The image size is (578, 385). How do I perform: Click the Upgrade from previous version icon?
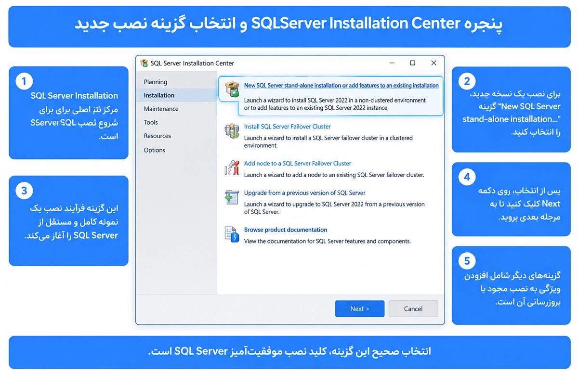coord(232,197)
